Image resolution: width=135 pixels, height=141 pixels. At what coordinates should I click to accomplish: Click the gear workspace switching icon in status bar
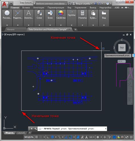[98, 137]
